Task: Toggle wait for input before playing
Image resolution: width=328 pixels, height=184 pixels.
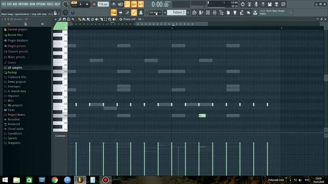Action: (120, 4)
